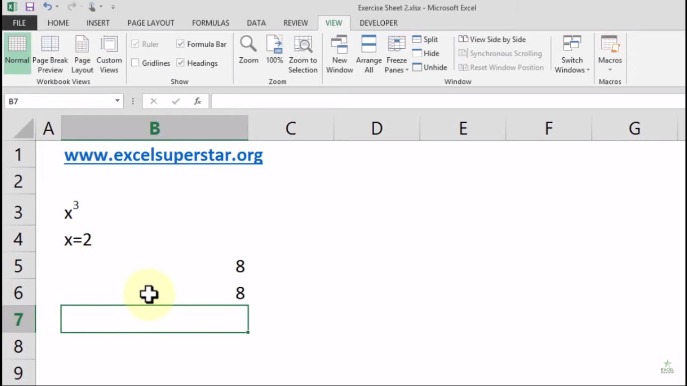Image resolution: width=687 pixels, height=386 pixels.
Task: Open Custom Views dialog
Action: coord(109,54)
